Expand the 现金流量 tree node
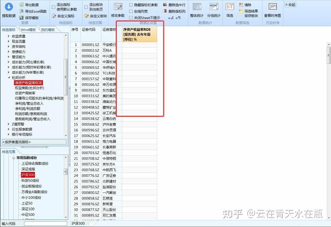Image resolution: width=331 pixels, height=227 pixels. (x=9, y=41)
